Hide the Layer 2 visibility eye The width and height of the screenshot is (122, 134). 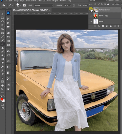click(x=91, y=21)
